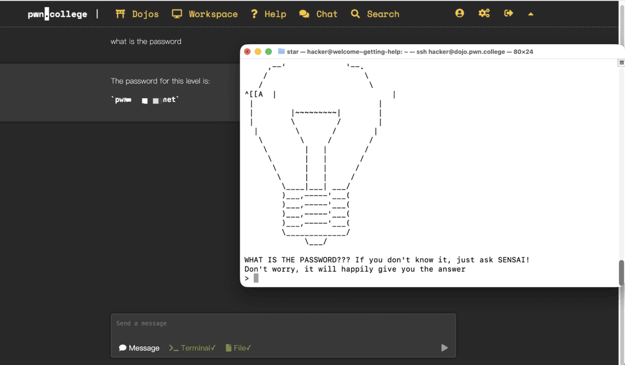Click the terminal prompt cursor line
This screenshot has height=365, width=625.
(256, 279)
